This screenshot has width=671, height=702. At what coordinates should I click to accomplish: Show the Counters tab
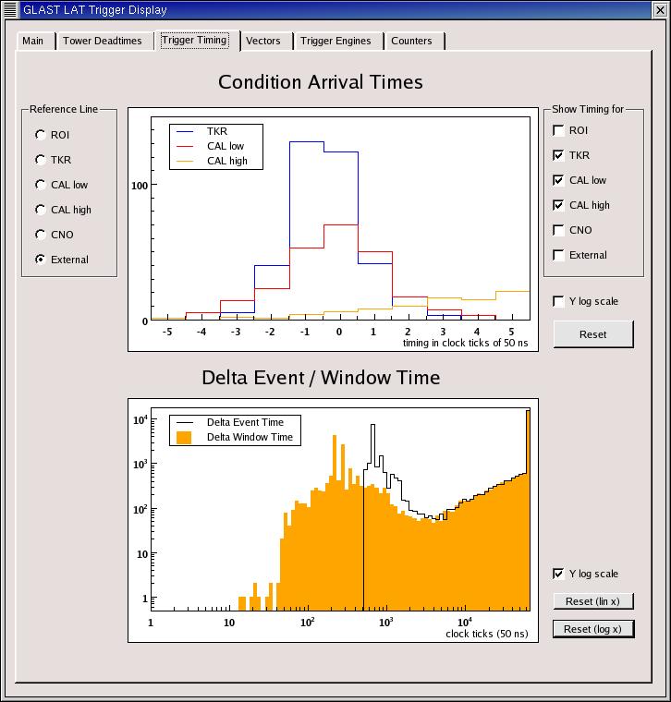click(411, 41)
